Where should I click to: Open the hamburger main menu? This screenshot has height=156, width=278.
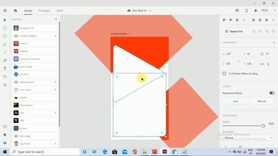[x=5, y=10]
